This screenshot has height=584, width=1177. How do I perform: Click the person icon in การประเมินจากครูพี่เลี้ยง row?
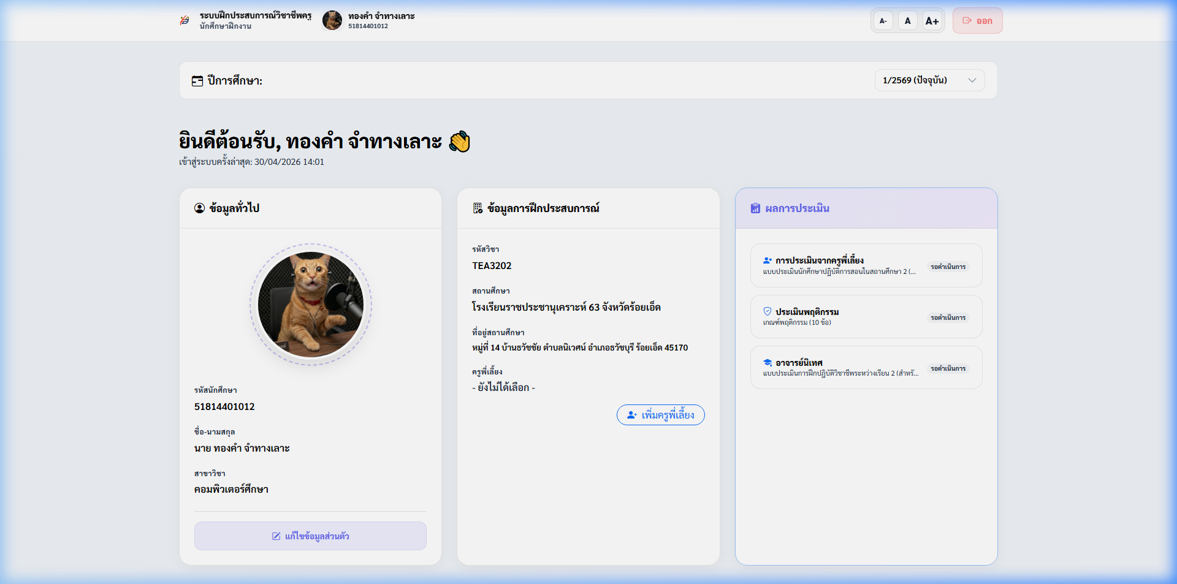pos(768,260)
